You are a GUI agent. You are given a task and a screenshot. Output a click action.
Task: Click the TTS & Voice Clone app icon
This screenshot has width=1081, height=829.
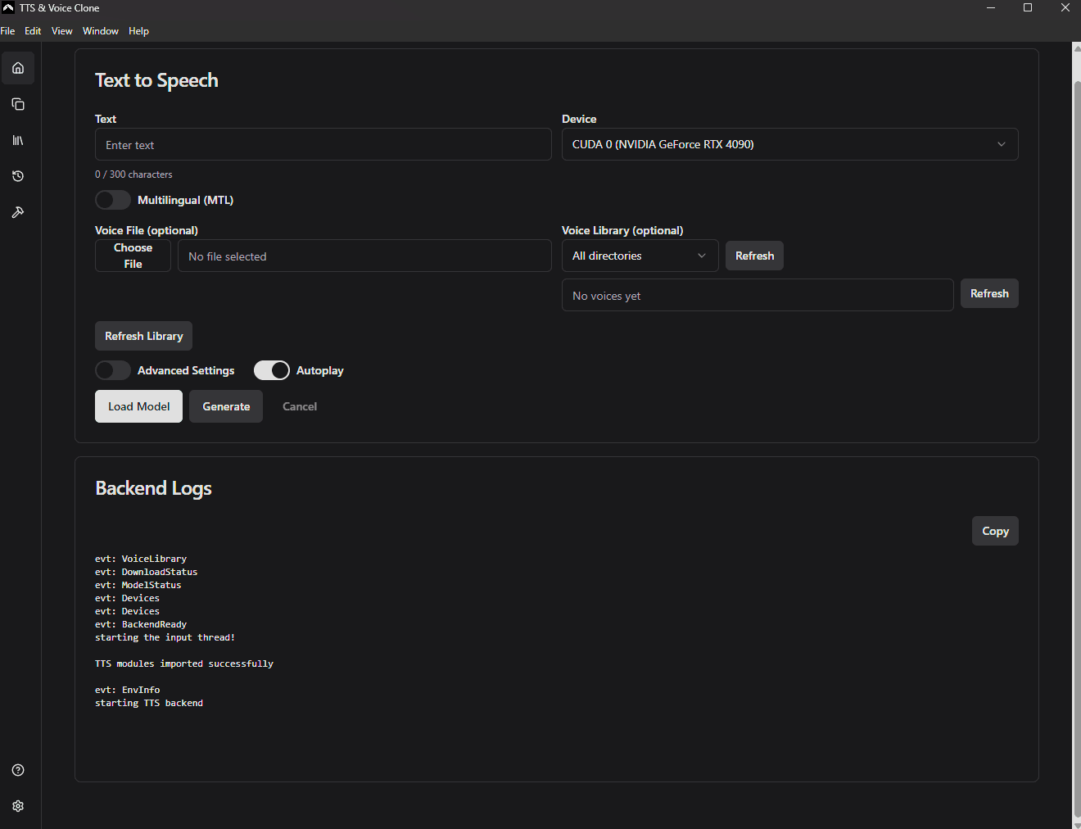8,7
